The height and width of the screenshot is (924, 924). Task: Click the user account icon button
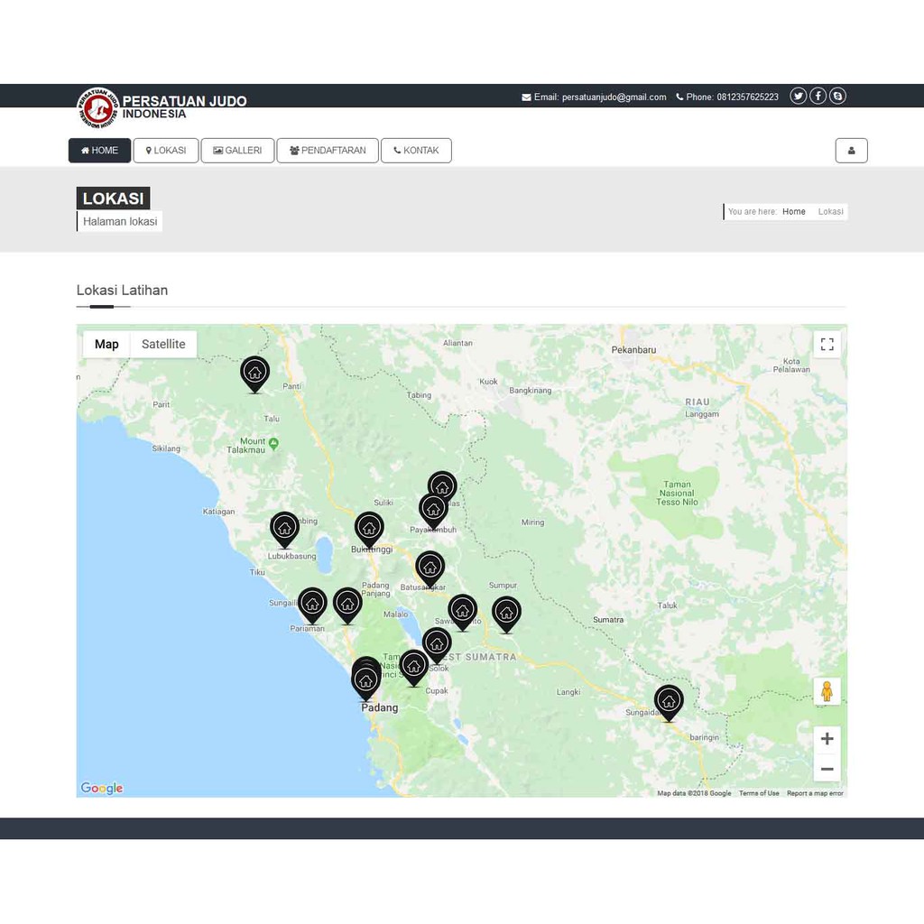click(x=852, y=151)
